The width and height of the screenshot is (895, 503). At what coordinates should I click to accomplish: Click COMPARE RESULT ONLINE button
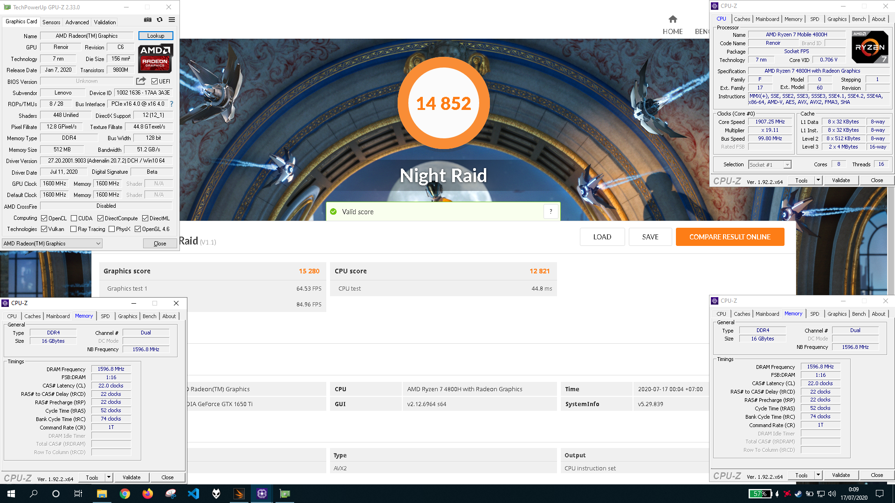730,237
